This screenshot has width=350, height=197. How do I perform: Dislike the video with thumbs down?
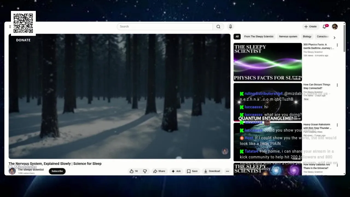tap(145, 171)
